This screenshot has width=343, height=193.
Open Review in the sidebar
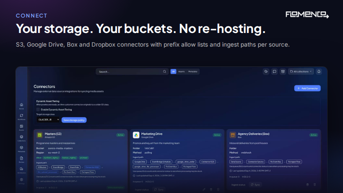22,160
